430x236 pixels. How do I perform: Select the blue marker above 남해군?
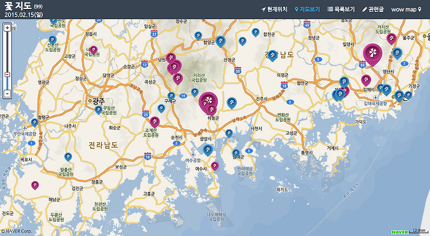236,153
